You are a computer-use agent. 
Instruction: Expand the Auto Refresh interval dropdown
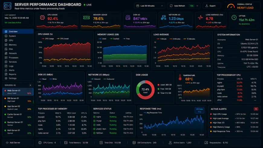tap(197, 6)
